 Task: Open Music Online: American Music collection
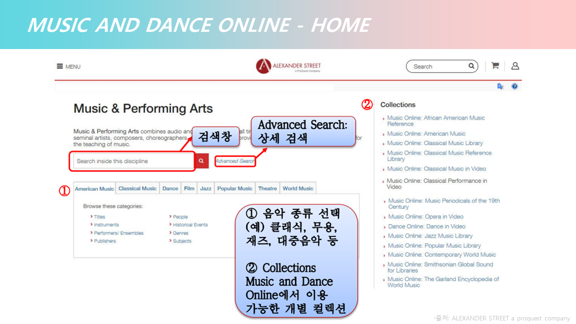tap(426, 134)
